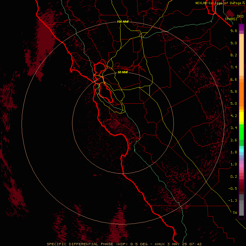This screenshot has width=246, height=246.
Task: Pick the cyan segment of the color bar
Action: coord(241,150)
